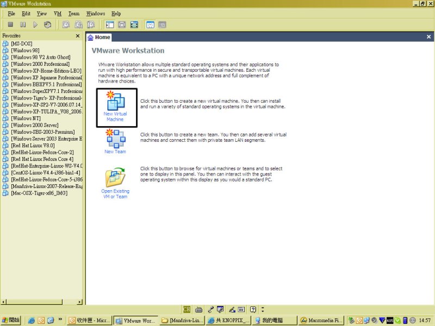Screen dimensions: 435x326
Task: Click the Console View toolbar icon
Action: pyautogui.click(x=162, y=24)
